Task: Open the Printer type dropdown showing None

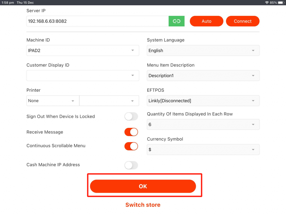Action: pyautogui.click(x=53, y=101)
